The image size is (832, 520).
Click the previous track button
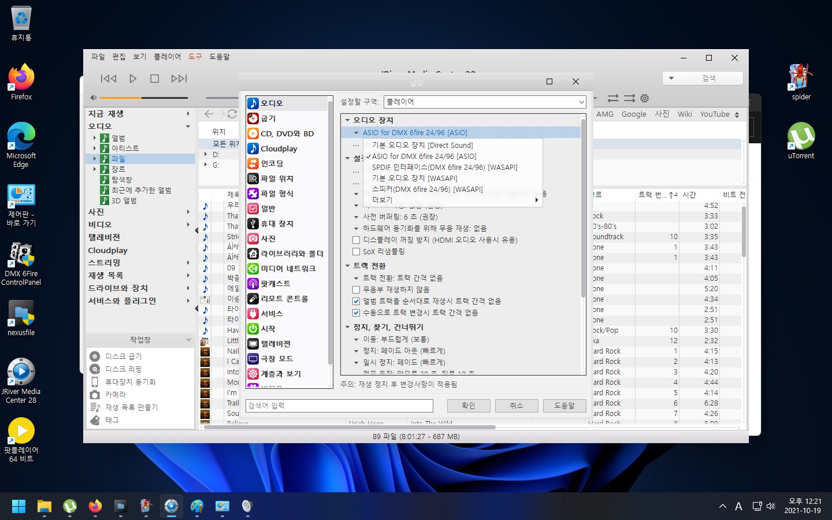[109, 79]
